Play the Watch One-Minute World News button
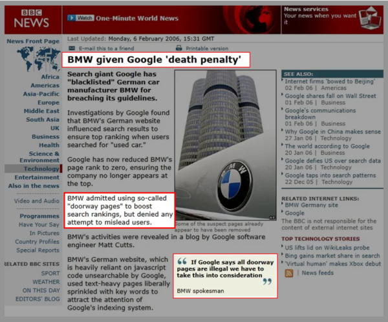The width and height of the screenshot is (388, 322). pyautogui.click(x=81, y=18)
